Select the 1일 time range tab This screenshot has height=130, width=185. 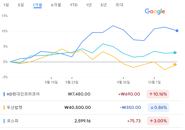pyautogui.click(x=6, y=5)
